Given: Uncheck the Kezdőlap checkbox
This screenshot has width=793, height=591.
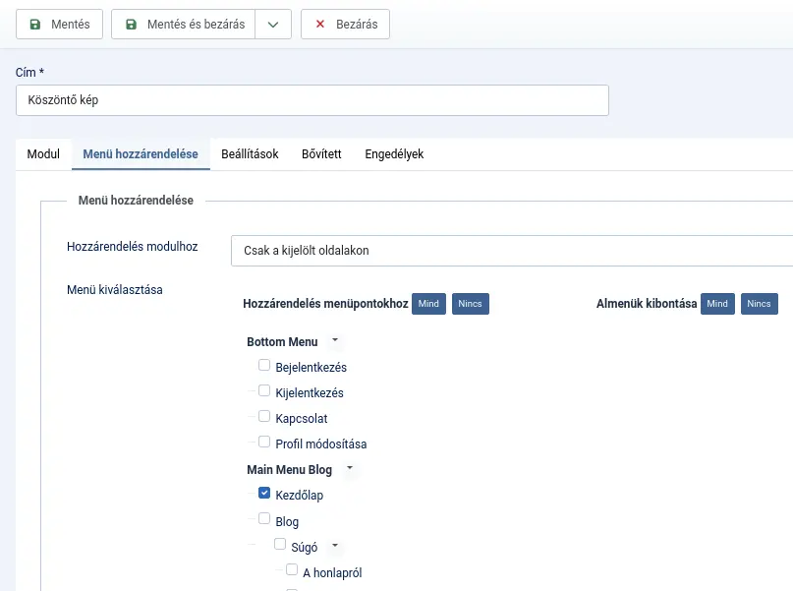Looking at the screenshot, I should click(263, 493).
